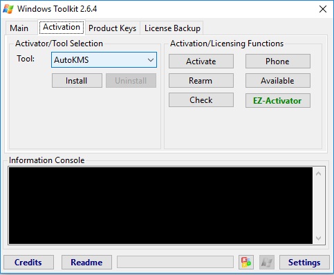Run the green EZ-Activator button
Screen dimensions: 334x275
[278, 101]
